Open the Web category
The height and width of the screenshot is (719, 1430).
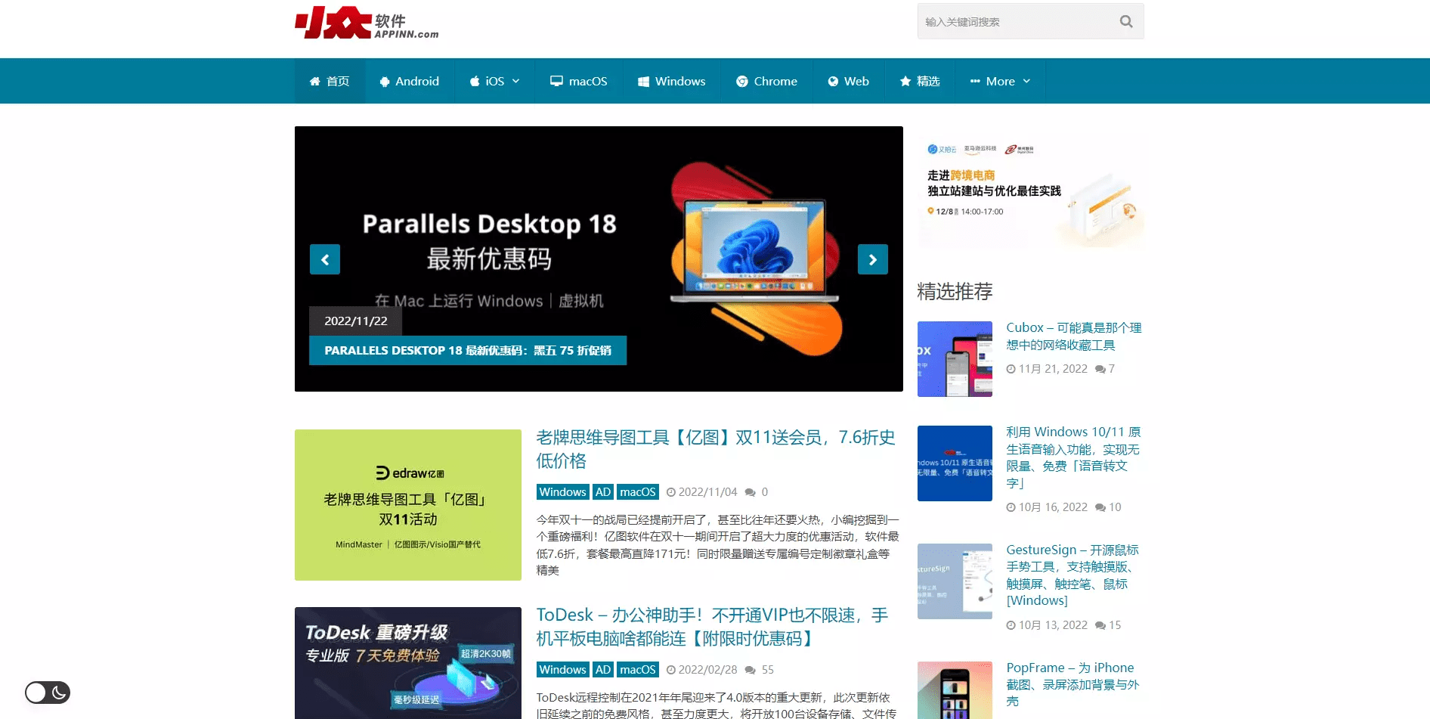pos(848,81)
